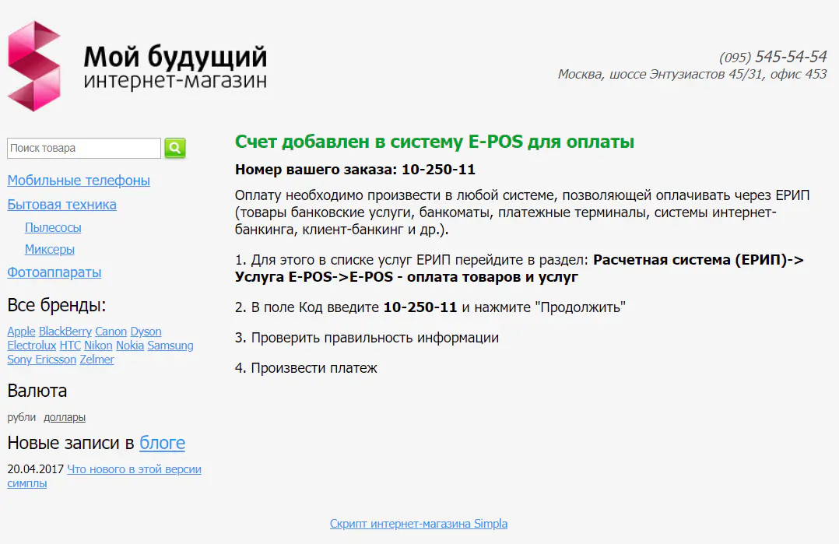
Task: Open the Electrolux brand page
Action: [31, 345]
